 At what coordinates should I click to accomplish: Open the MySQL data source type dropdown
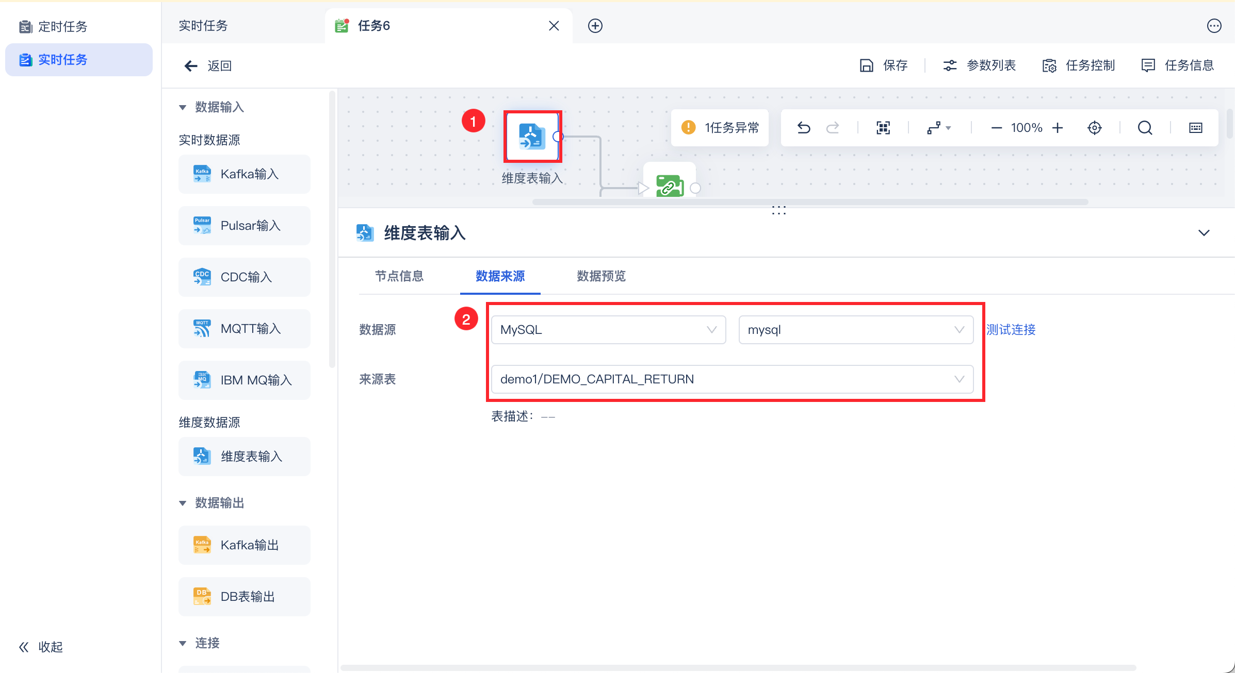tap(608, 330)
